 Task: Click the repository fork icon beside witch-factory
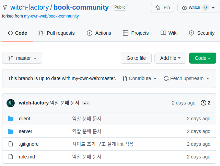click(x=5, y=7)
